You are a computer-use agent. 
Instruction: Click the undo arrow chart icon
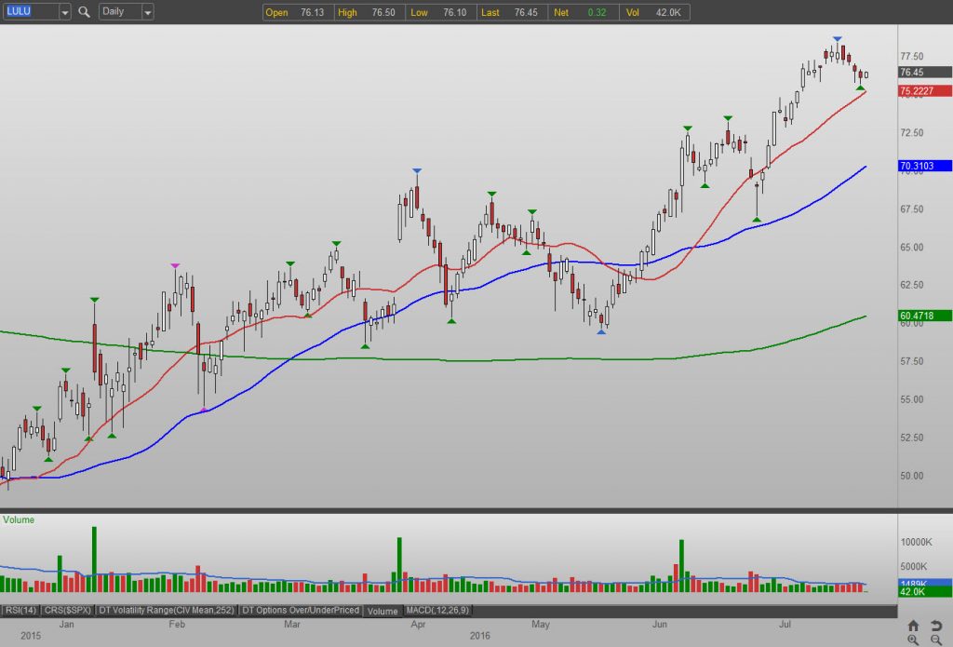pyautogui.click(x=936, y=625)
